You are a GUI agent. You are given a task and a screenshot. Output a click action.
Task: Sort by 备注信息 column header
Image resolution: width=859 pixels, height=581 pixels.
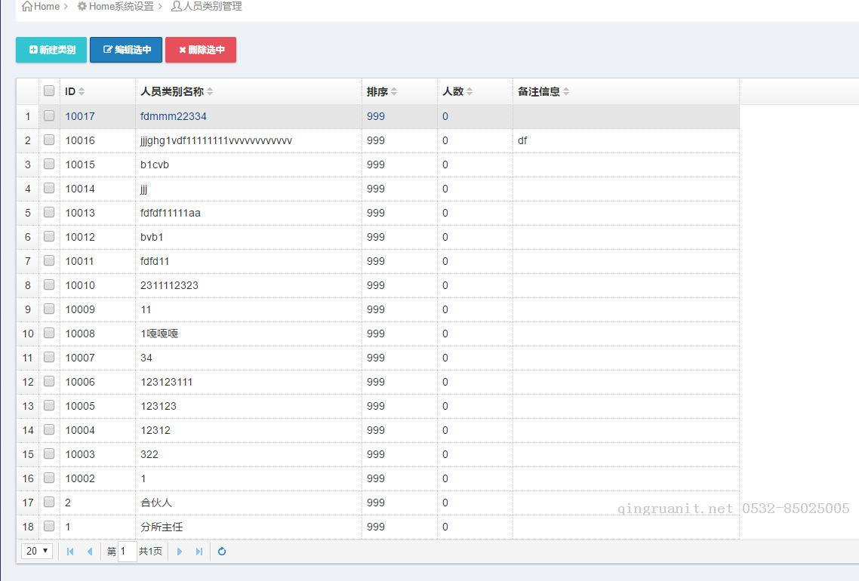(x=539, y=92)
